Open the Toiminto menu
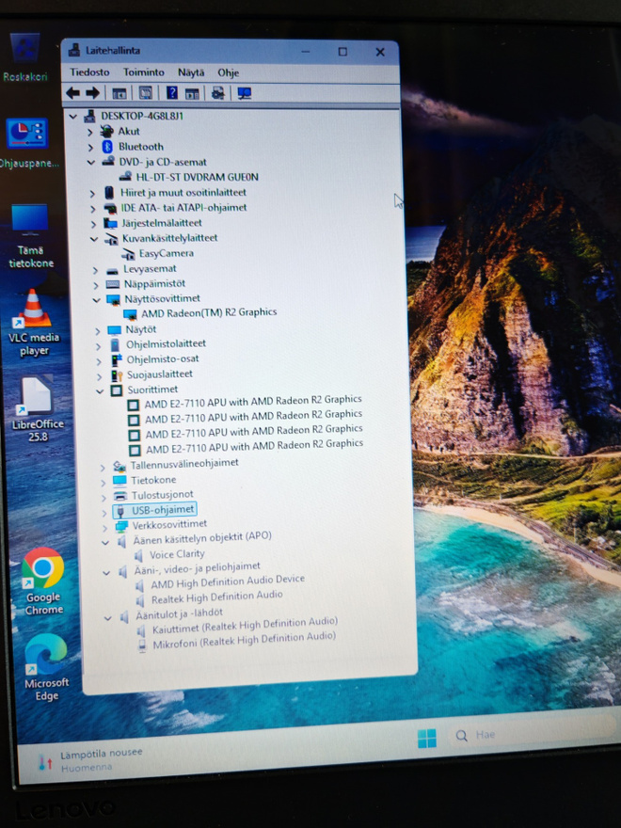The image size is (621, 828). point(144,72)
